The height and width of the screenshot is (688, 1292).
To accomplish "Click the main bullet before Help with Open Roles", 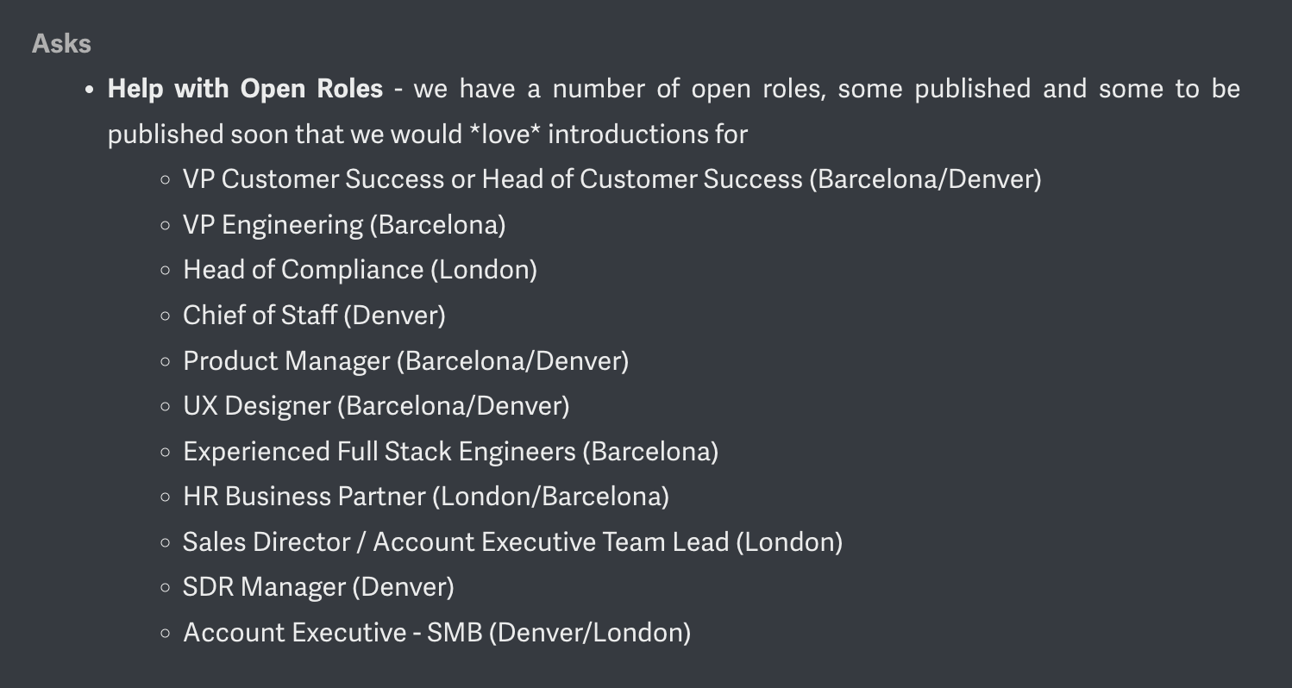I will coord(90,90).
